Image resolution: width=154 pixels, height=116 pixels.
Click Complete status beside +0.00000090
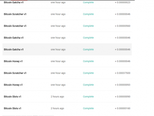[x=88, y=97]
